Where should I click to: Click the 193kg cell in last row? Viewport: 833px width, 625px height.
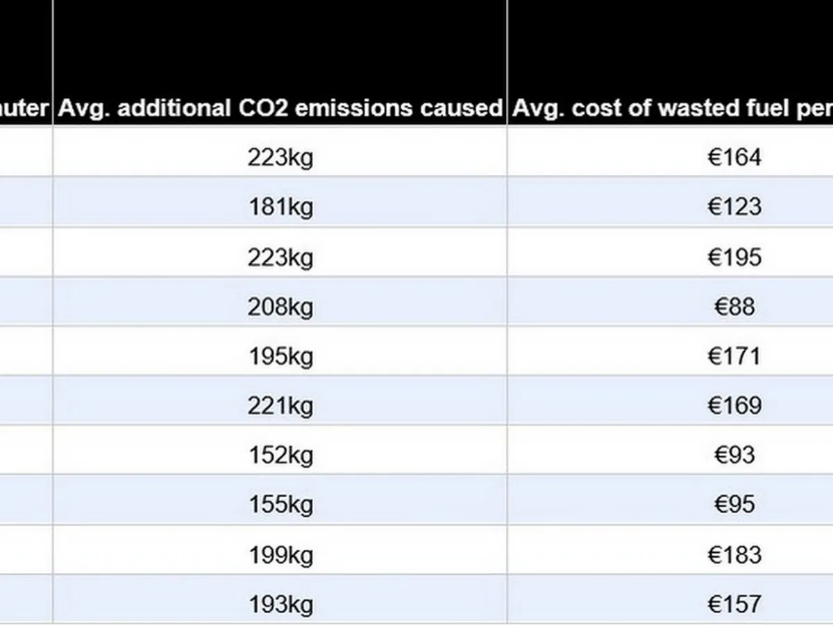pyautogui.click(x=280, y=603)
